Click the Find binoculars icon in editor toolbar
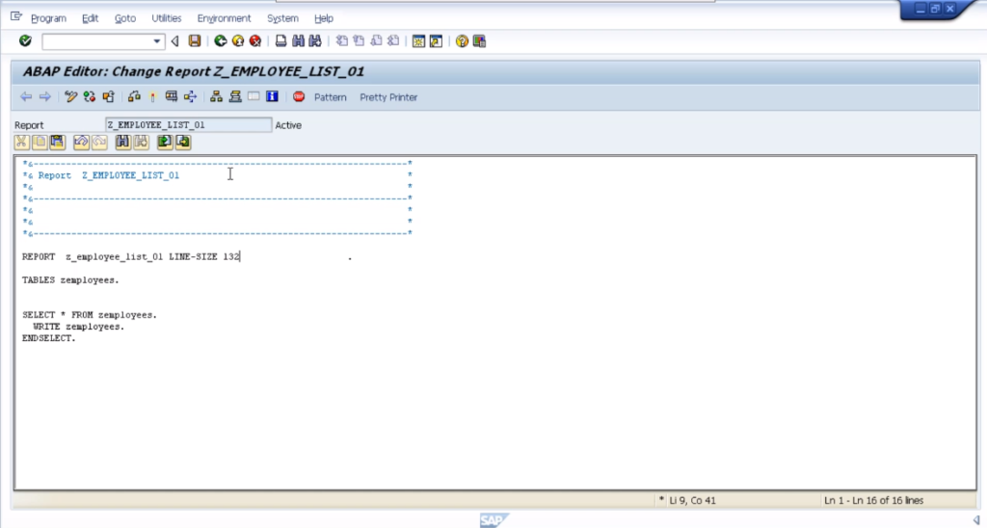The height and width of the screenshot is (528, 987). pyautogui.click(x=122, y=143)
